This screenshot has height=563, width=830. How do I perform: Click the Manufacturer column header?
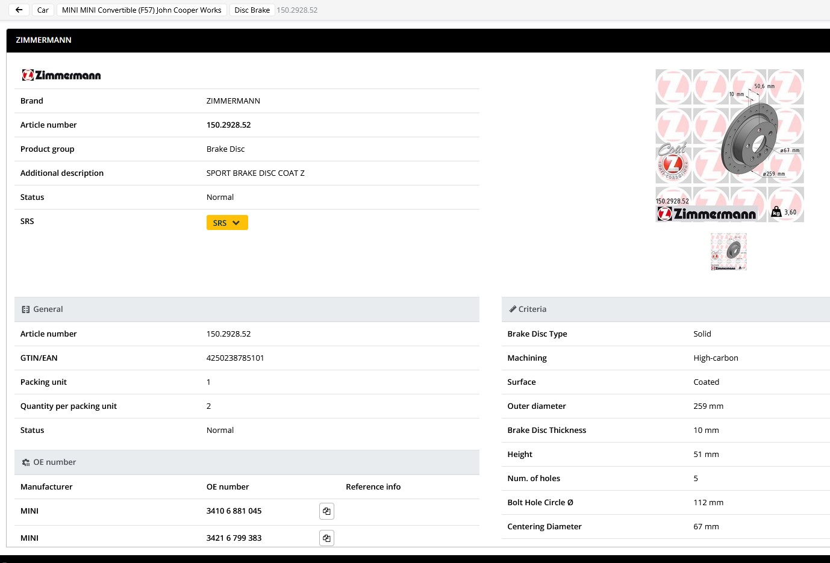point(46,487)
